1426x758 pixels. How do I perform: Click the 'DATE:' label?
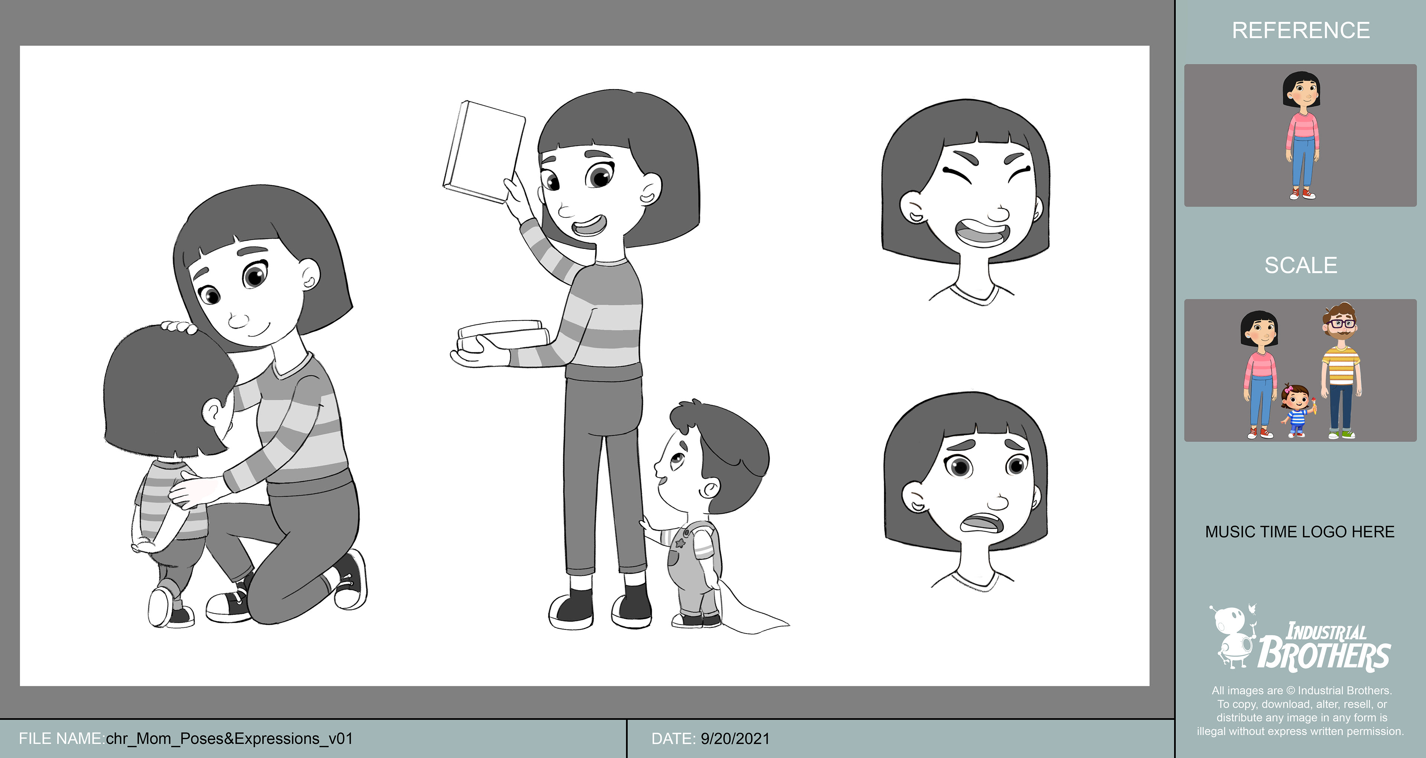674,739
